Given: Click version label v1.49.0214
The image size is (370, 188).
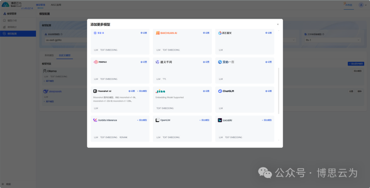Looking at the screenshot, I should (27, 8).
